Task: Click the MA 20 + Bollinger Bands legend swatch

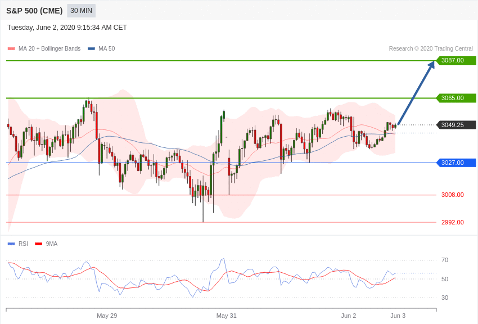Action: [11, 48]
